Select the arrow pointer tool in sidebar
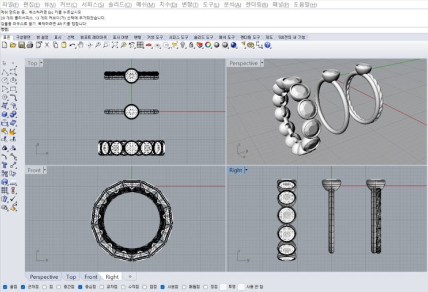 coord(5,63)
